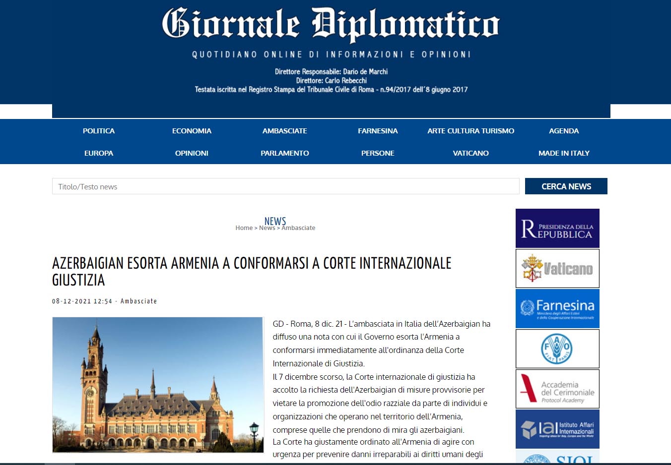
Task: Open the Farnesina sidebar banner
Action: 557,308
